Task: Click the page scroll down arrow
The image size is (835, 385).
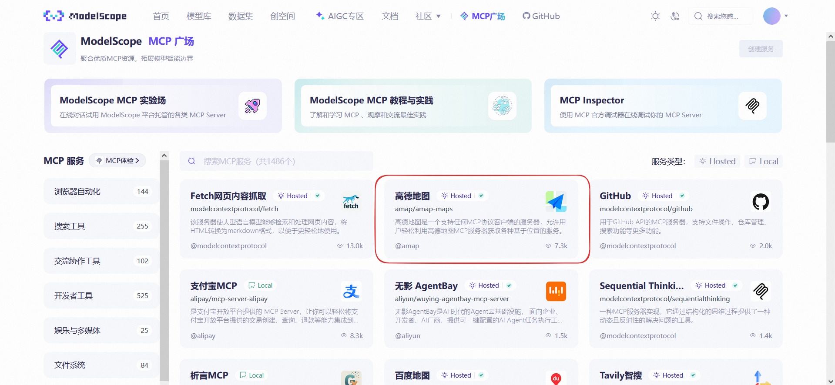Action: [831, 381]
